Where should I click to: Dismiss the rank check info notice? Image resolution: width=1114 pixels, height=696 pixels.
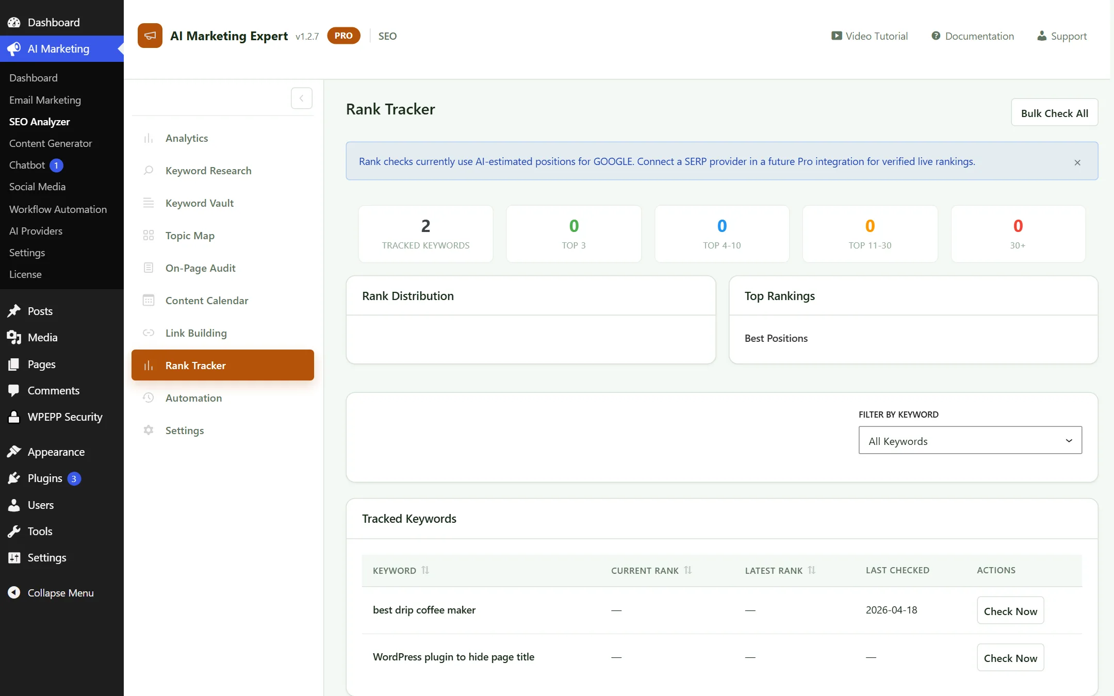point(1077,162)
